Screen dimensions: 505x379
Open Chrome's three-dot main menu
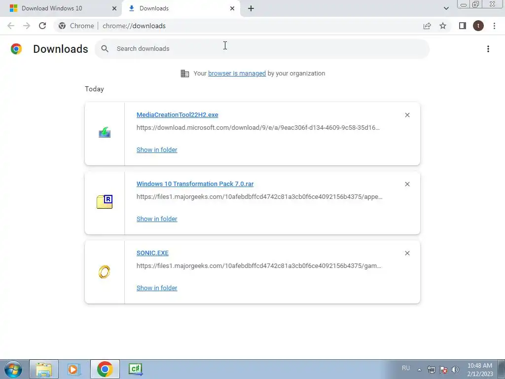494,26
